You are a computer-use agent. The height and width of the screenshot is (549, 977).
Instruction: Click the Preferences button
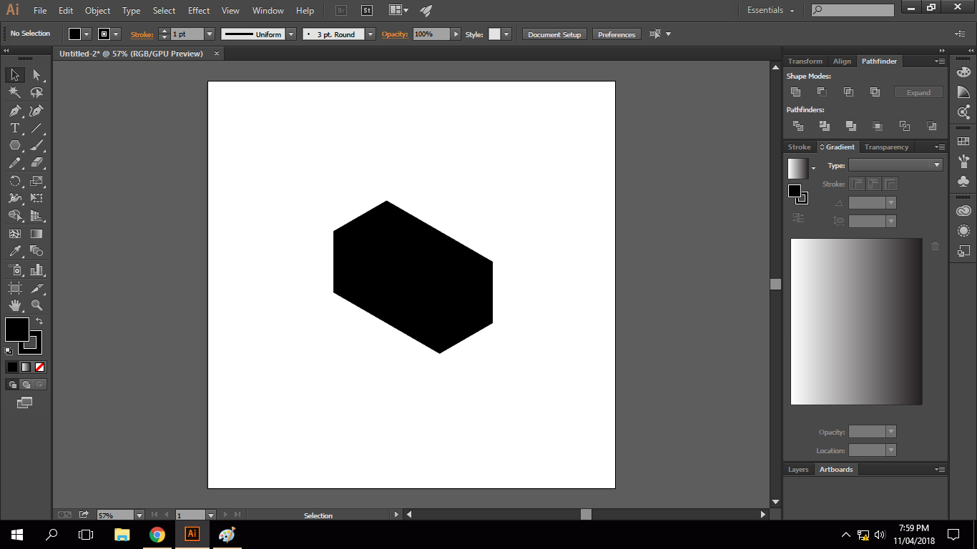click(617, 34)
